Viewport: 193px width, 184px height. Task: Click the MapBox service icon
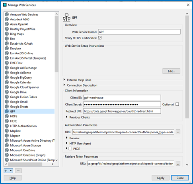click(7, 131)
